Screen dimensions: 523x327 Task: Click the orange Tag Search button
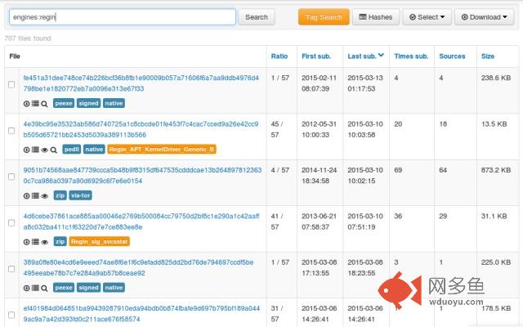pos(323,16)
